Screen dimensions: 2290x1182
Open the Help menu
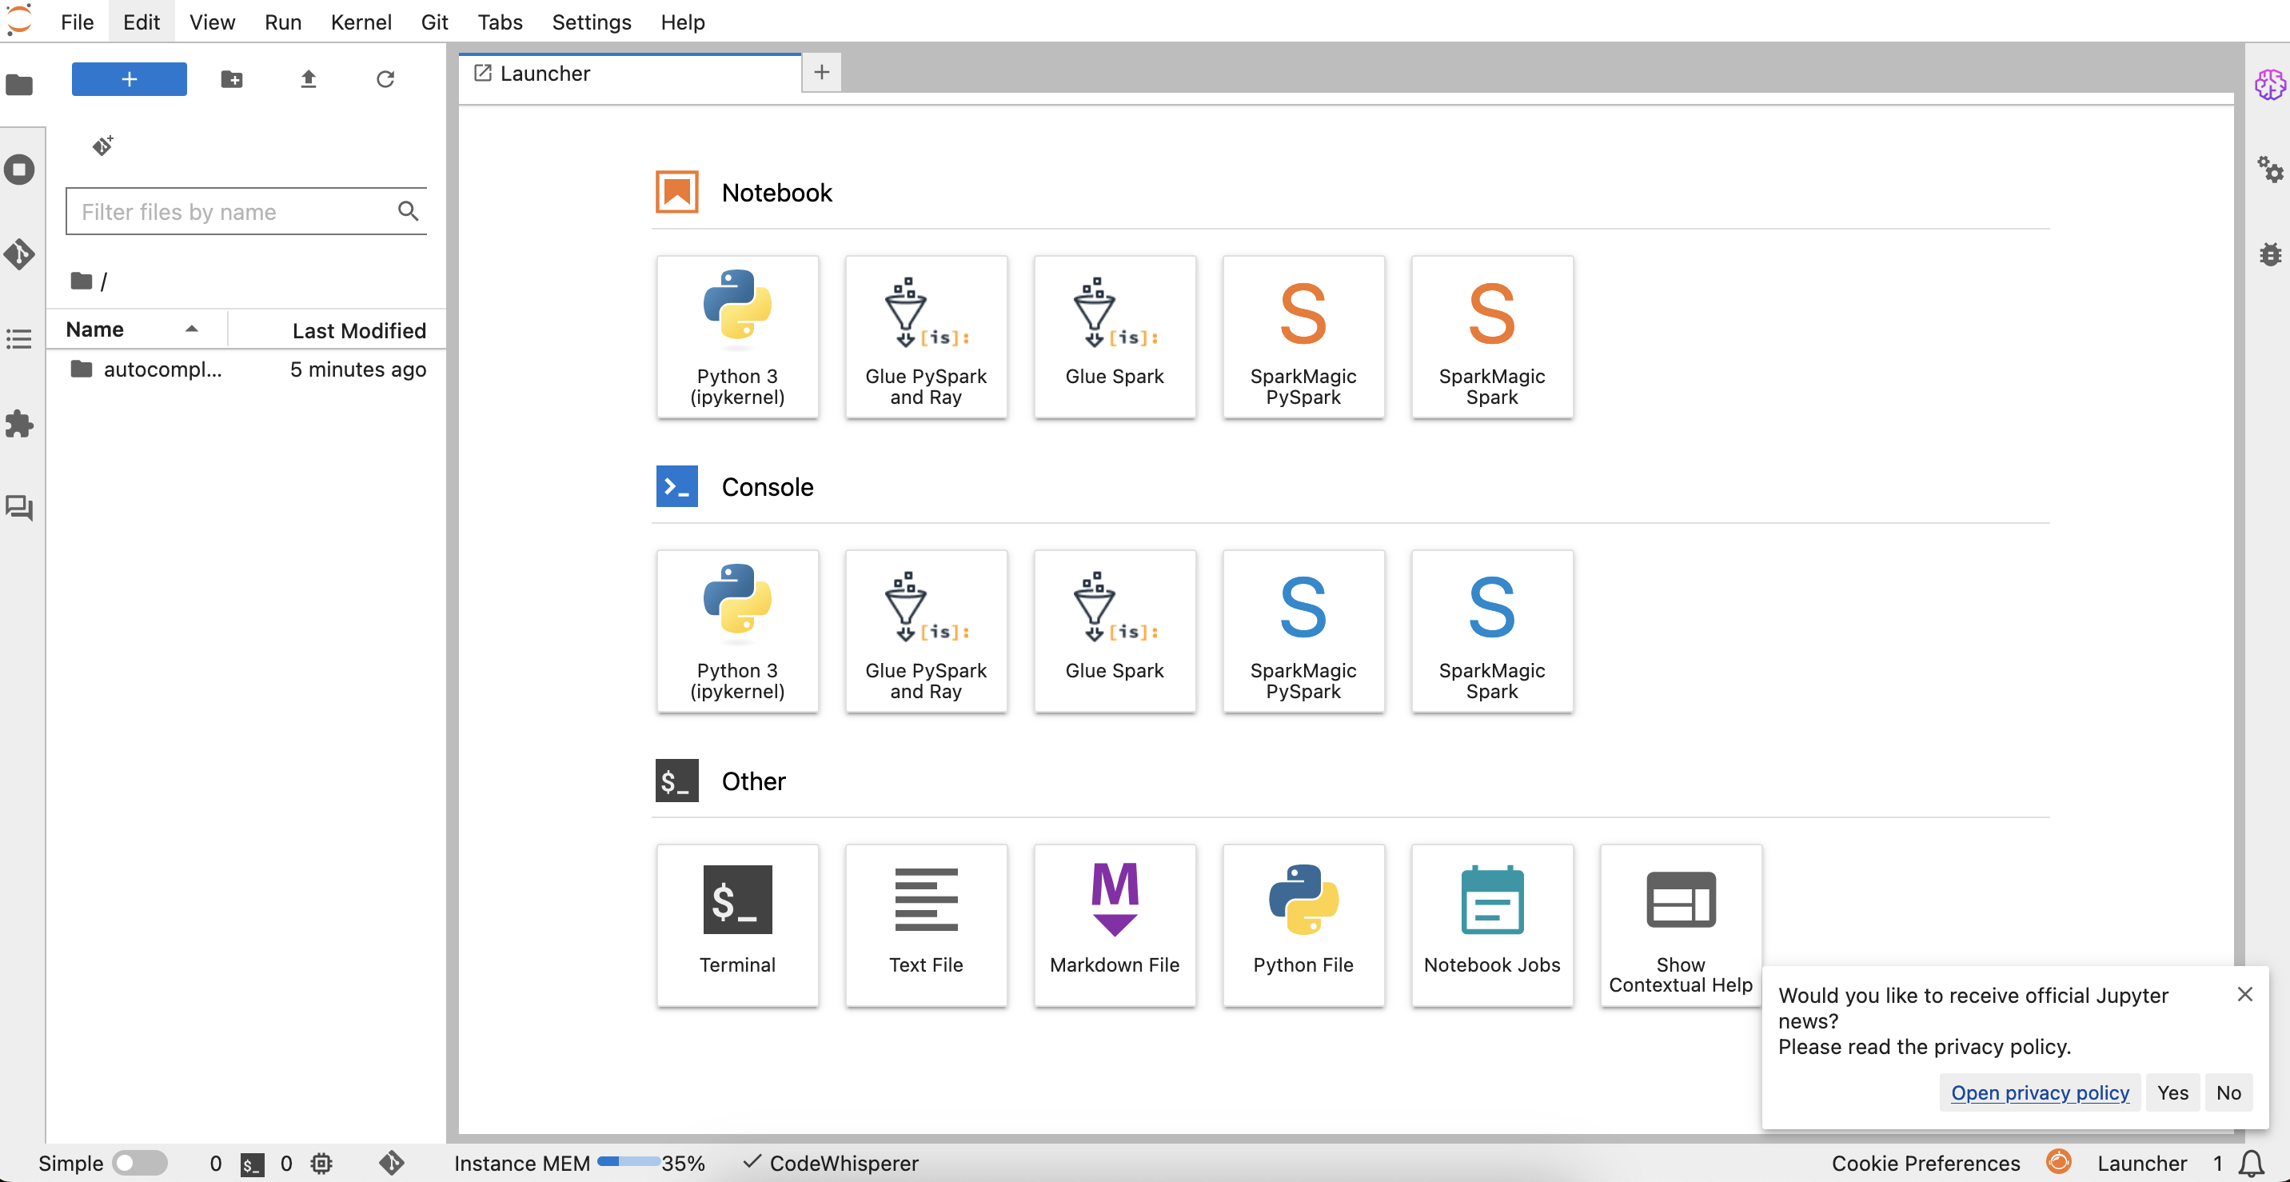(682, 22)
